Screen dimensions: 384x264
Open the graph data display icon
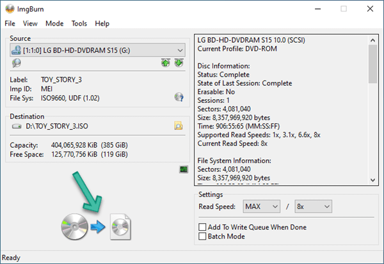pyautogui.click(x=184, y=169)
